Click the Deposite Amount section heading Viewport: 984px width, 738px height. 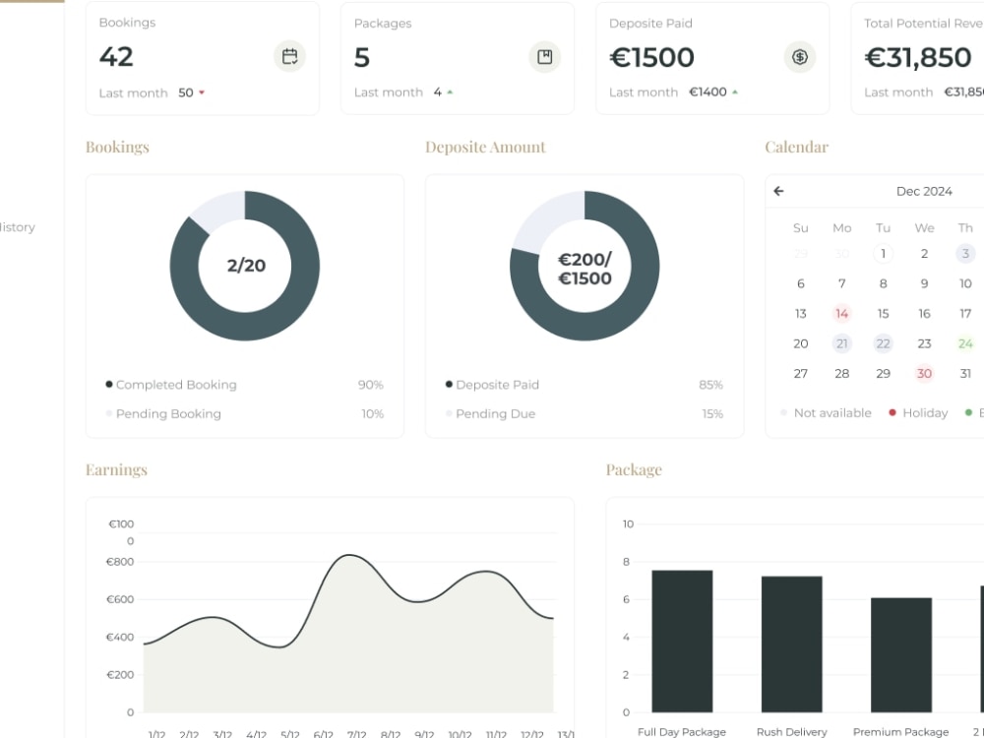tap(486, 147)
